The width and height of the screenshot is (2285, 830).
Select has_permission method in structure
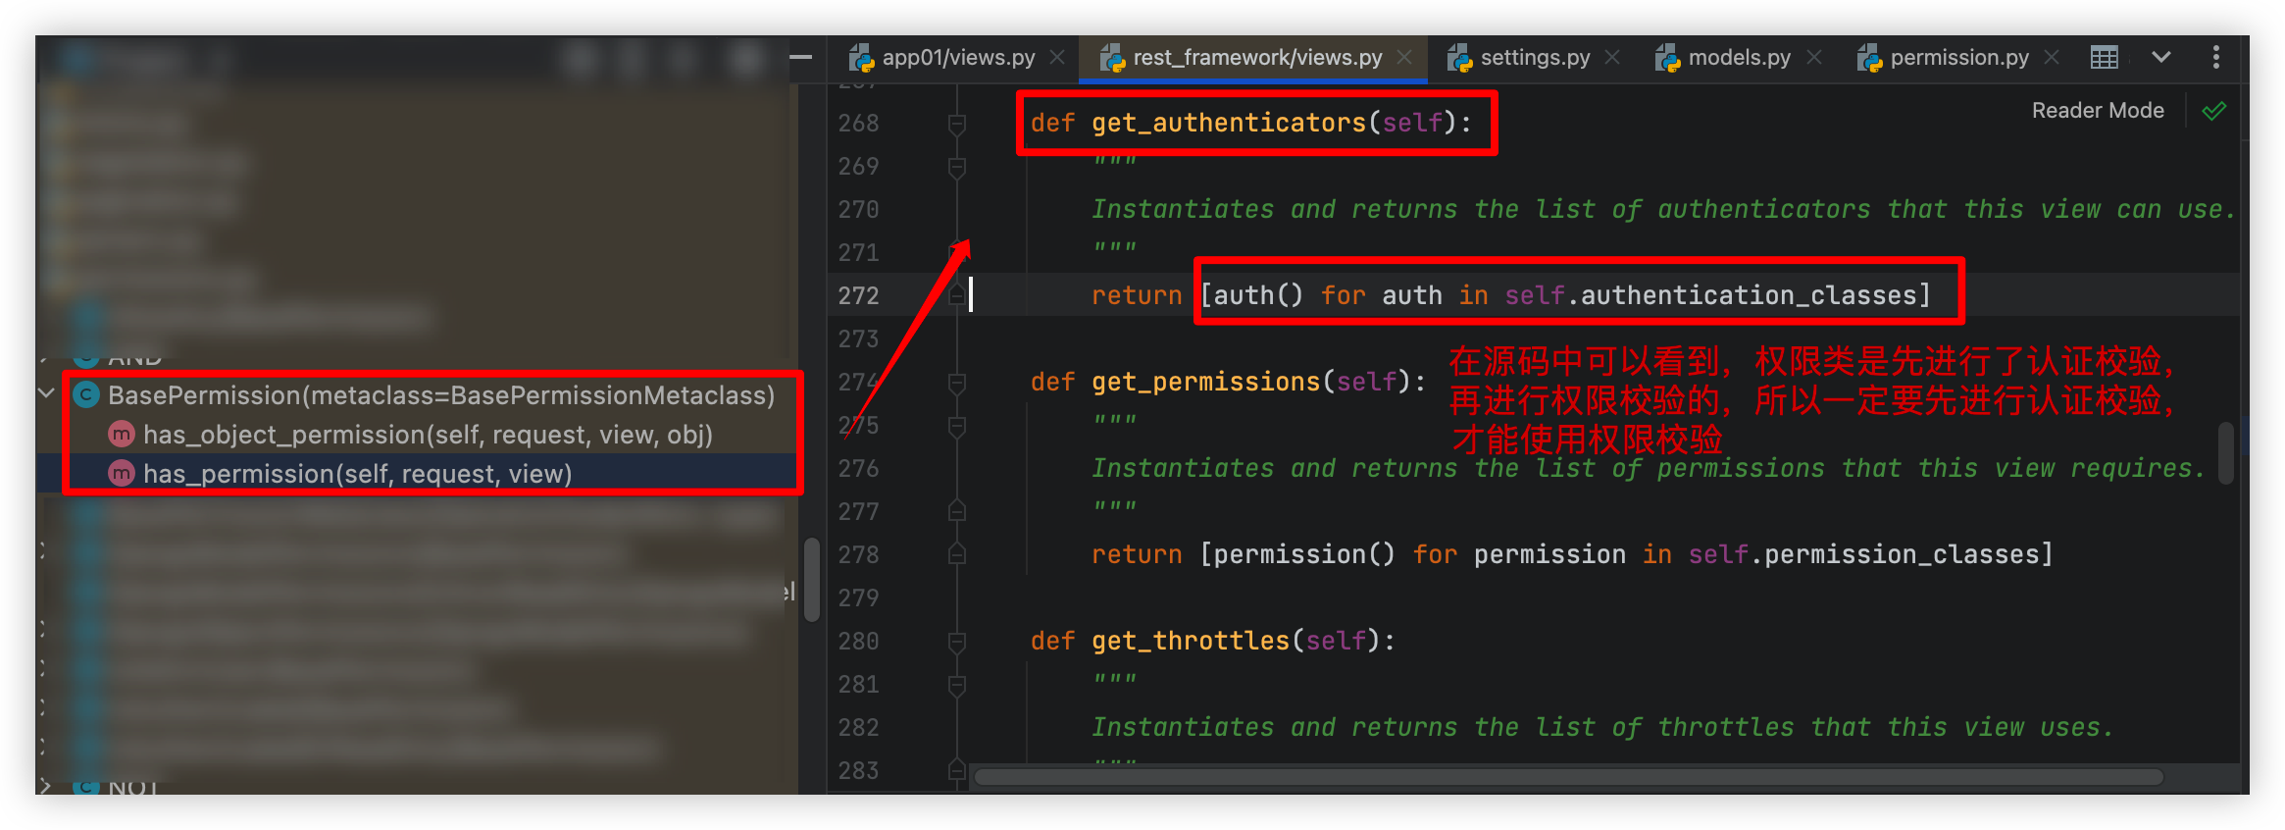pyautogui.click(x=357, y=474)
